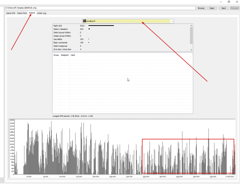Image resolution: width=240 pixels, height=184 pixels.
Task: Click the 25:00 mark on APM timeline
Action: tap(113, 176)
